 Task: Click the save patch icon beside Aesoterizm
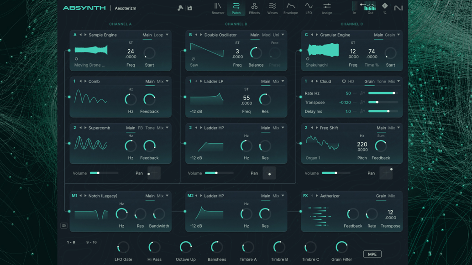click(x=189, y=8)
